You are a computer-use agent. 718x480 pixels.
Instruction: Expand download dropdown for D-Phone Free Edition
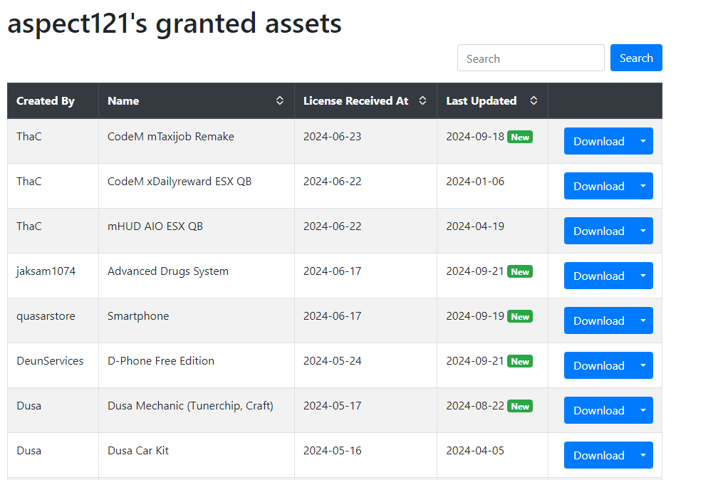643,365
